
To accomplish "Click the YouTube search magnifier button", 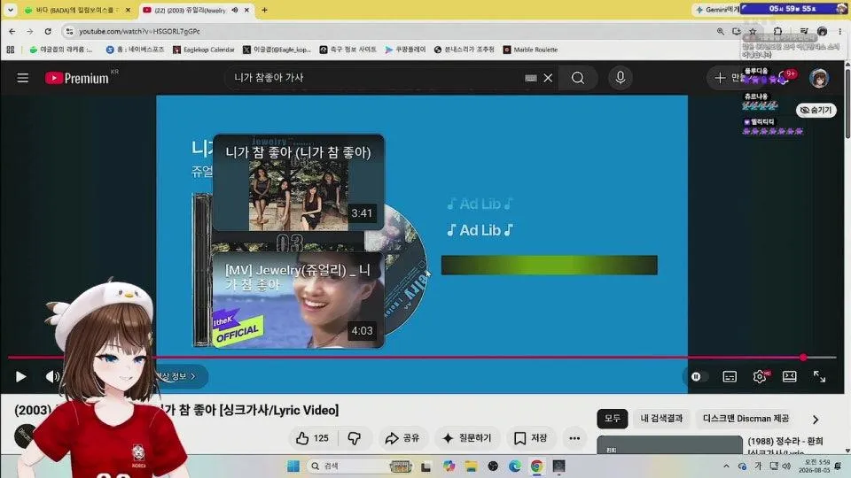I will coord(578,78).
